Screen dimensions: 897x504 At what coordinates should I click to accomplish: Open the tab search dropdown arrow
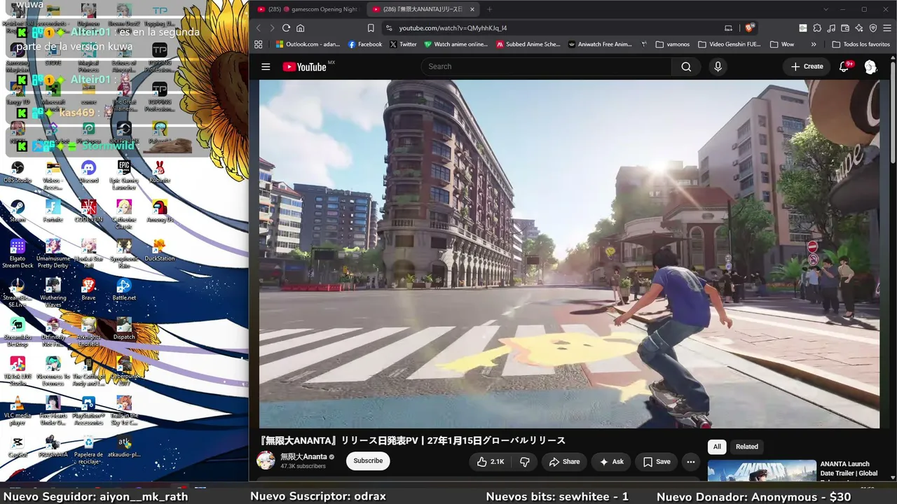point(826,9)
